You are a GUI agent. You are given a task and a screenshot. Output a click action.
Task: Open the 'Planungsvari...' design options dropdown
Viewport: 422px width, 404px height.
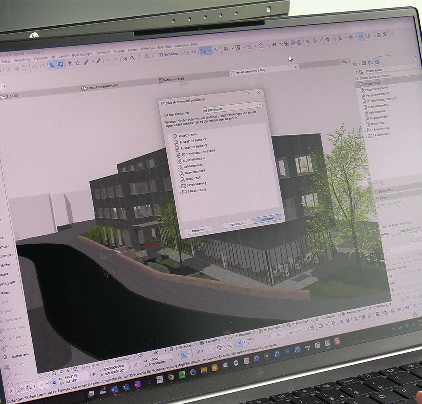[353, 312]
